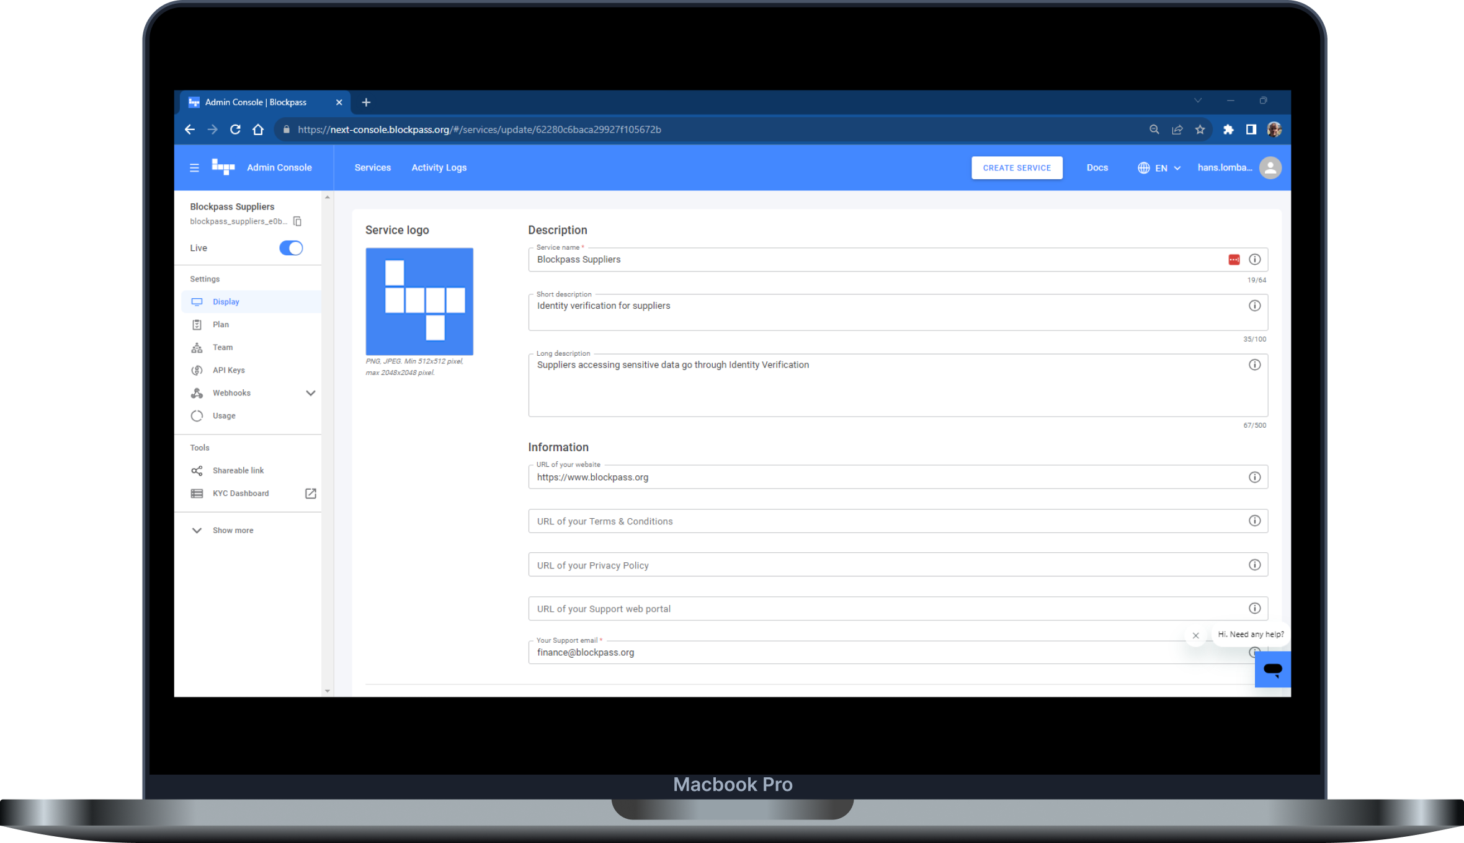The width and height of the screenshot is (1464, 843).
Task: Open the EN language dropdown
Action: (x=1159, y=168)
